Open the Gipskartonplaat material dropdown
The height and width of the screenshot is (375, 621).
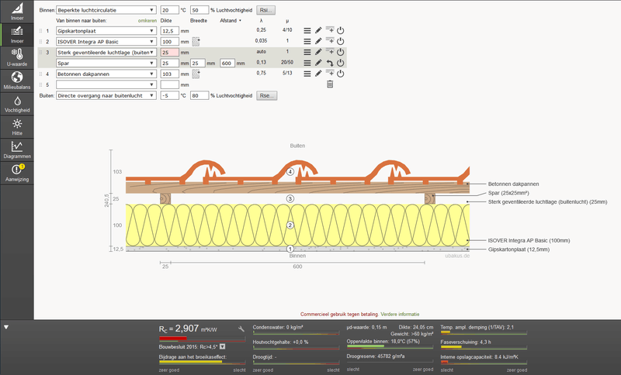pyautogui.click(x=106, y=30)
